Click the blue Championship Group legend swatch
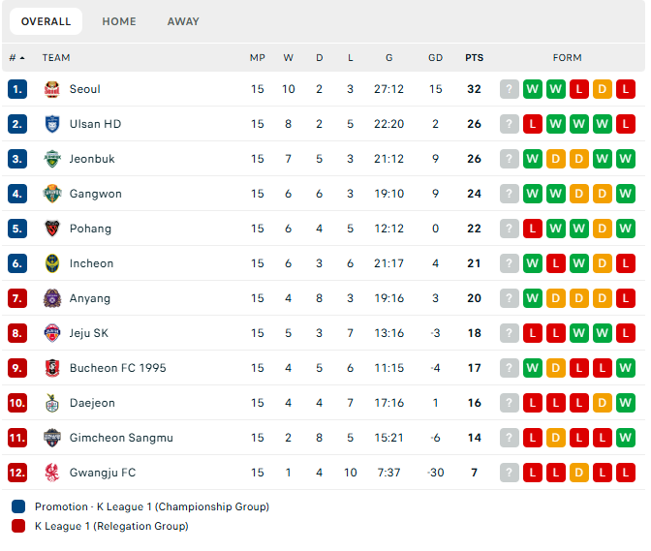 pyautogui.click(x=18, y=506)
